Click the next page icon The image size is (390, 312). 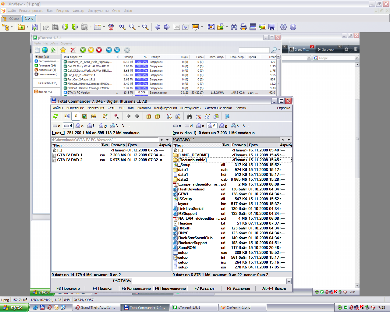186,27
